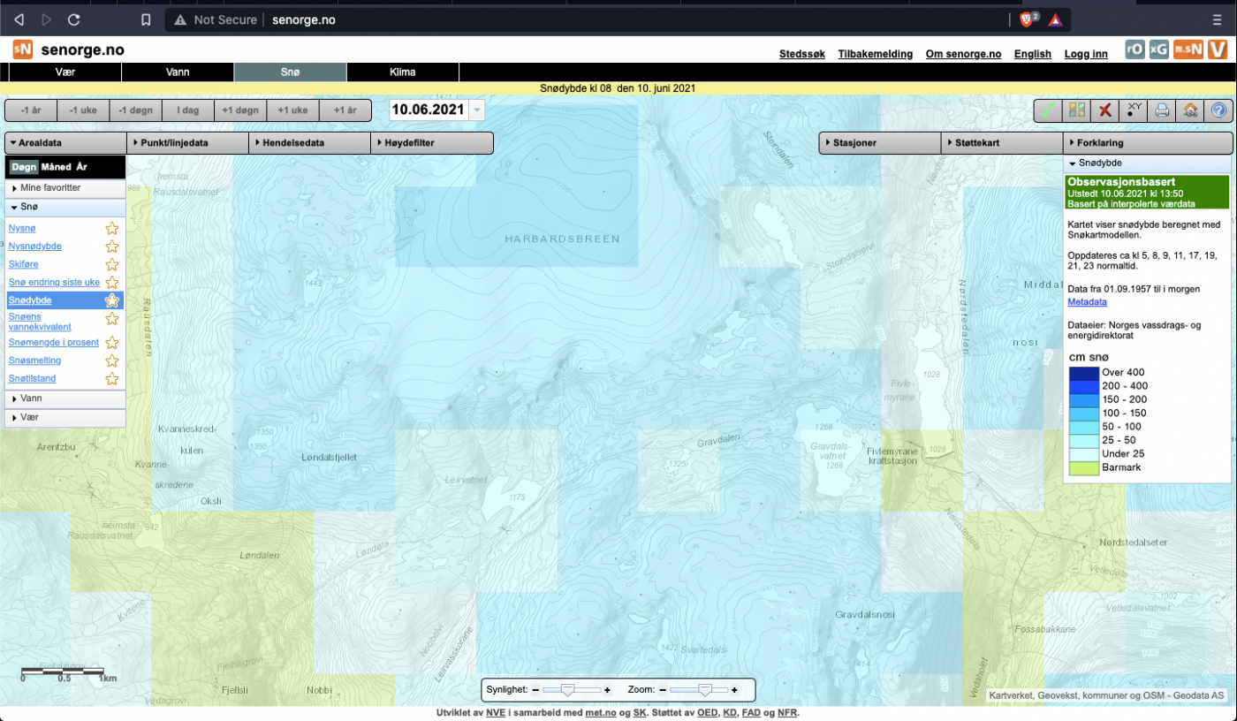This screenshot has width=1237, height=721.
Task: Open the date picker dropdown arrow
Action: [477, 110]
